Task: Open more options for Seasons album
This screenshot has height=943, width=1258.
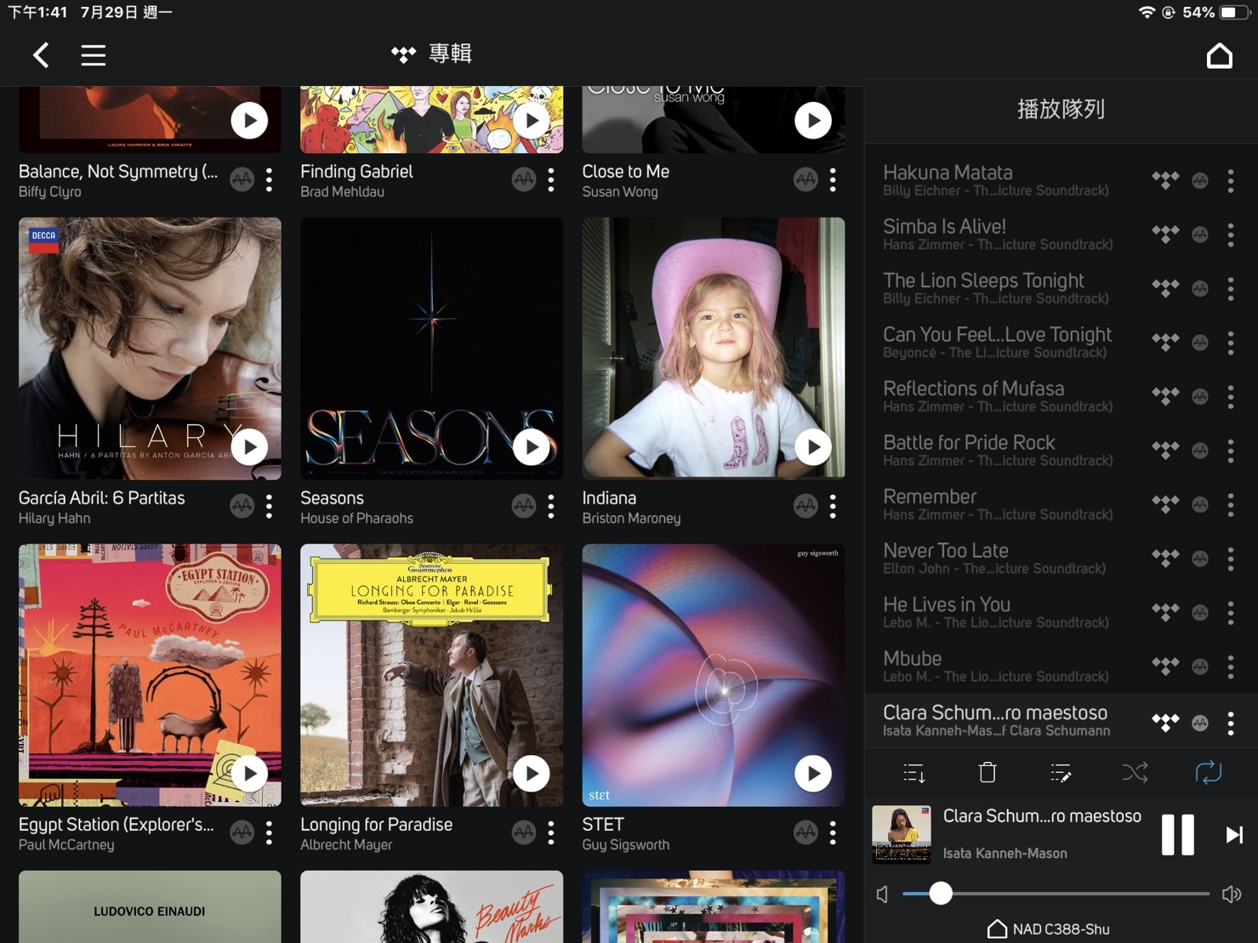Action: pos(551,507)
